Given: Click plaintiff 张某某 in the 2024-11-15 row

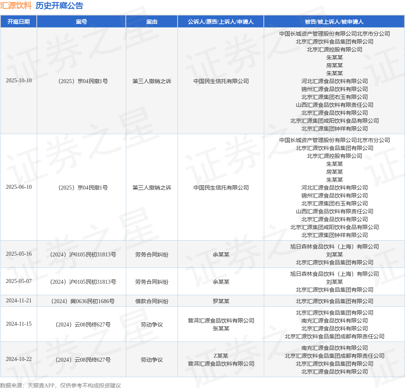Looking at the screenshot, I should click(221, 328).
